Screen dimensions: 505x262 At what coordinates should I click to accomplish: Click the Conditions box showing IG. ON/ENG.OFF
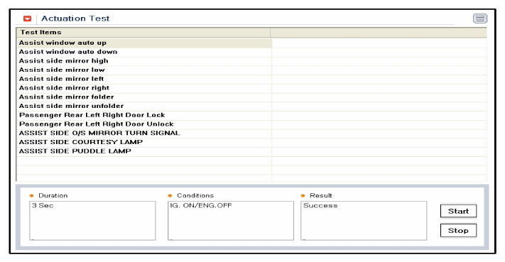coord(231,221)
